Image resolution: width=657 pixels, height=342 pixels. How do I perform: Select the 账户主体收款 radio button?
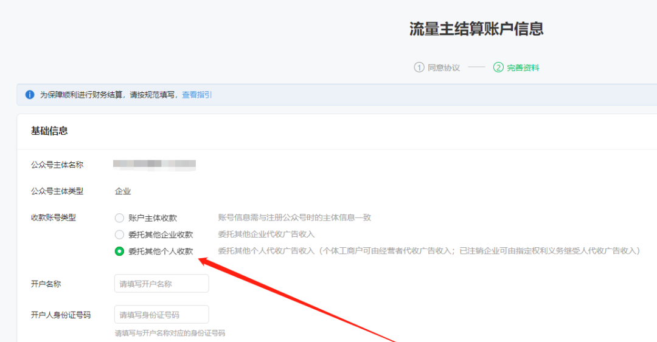click(x=119, y=218)
